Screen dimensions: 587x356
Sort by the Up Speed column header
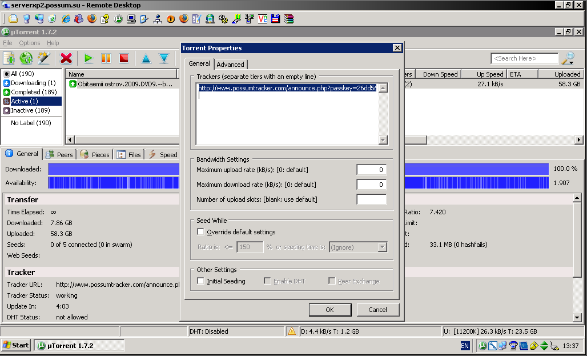pos(484,74)
